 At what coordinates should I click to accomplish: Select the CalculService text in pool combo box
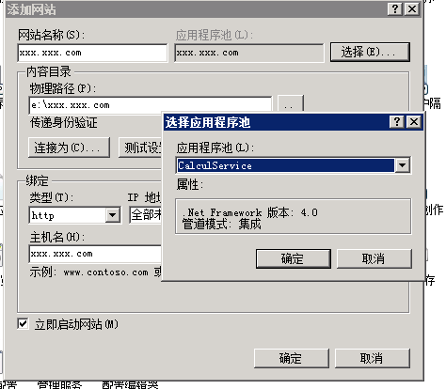click(215, 165)
